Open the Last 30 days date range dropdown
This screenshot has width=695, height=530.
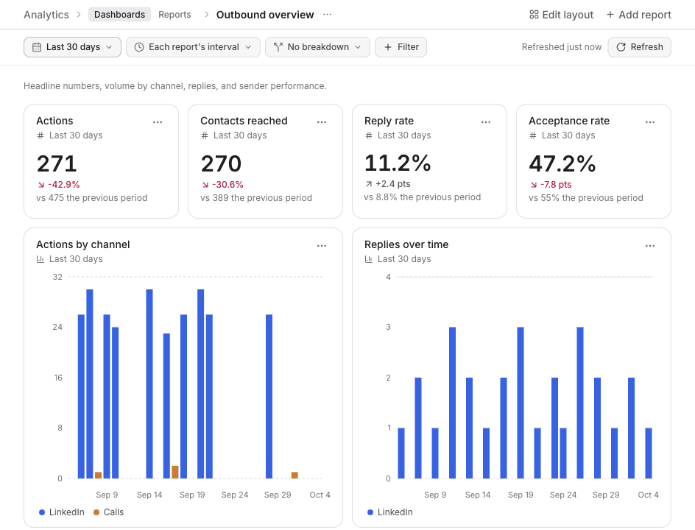pyautogui.click(x=72, y=47)
